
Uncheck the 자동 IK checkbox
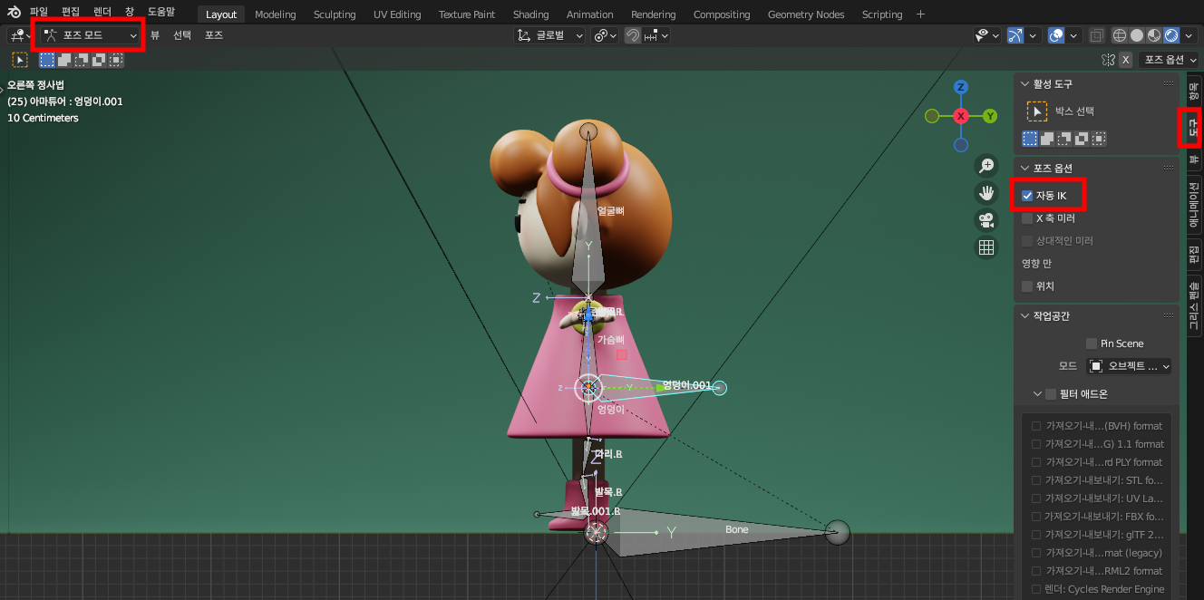pos(1027,196)
